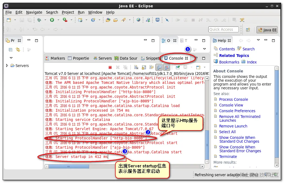Screen dimensions: 284x183
Task: Click the Run External Tools icon
Action: pyautogui.click(x=65, y=20)
